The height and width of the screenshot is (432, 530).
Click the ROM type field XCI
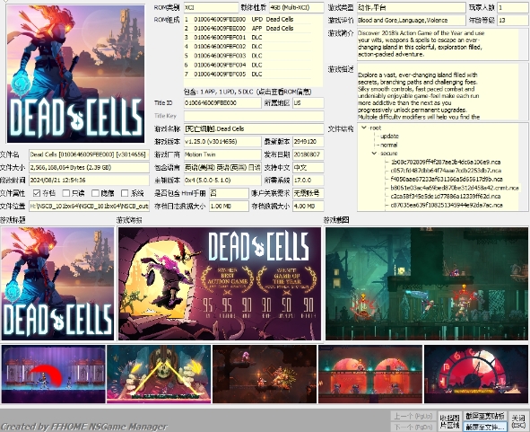212,7
